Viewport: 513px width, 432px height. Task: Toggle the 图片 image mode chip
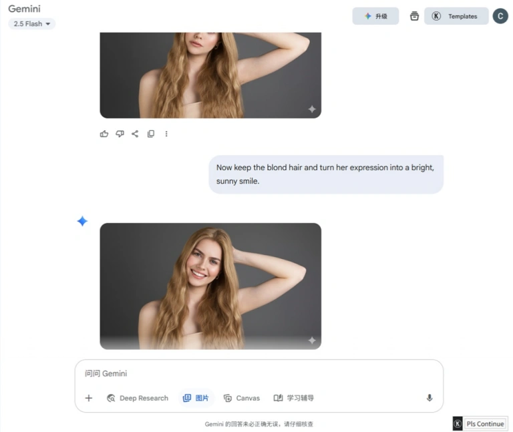196,398
